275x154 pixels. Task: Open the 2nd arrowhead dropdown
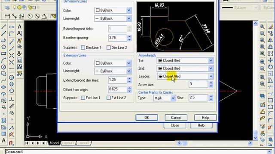click(185, 68)
